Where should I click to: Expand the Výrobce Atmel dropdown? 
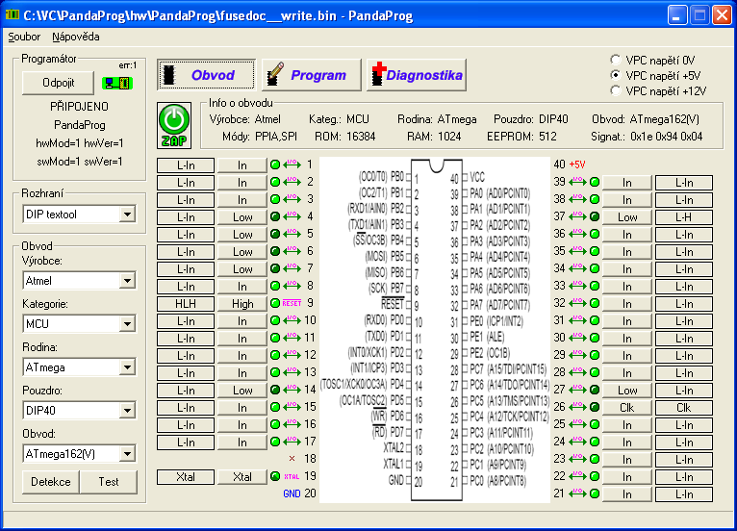[128, 282]
